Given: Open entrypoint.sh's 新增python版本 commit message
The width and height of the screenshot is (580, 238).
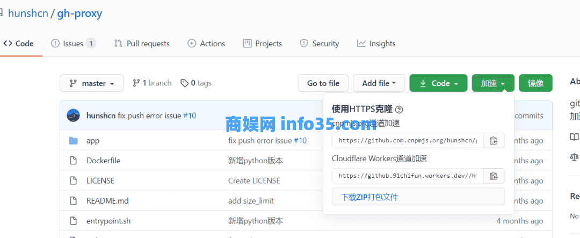Looking at the screenshot, I should point(256,221).
